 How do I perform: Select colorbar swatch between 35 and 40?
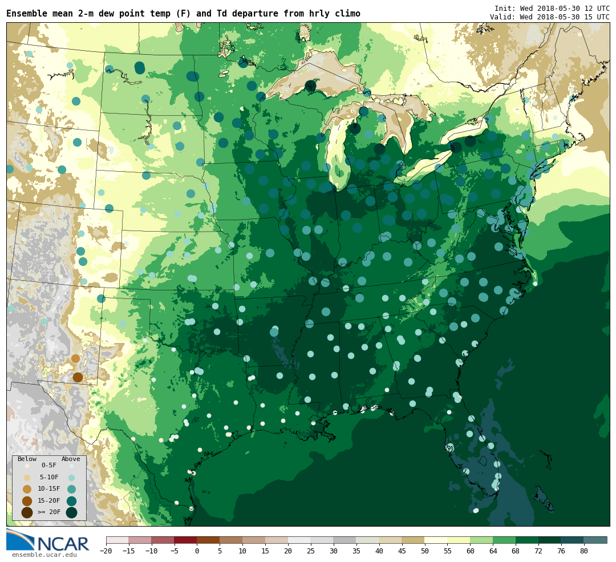(x=368, y=540)
